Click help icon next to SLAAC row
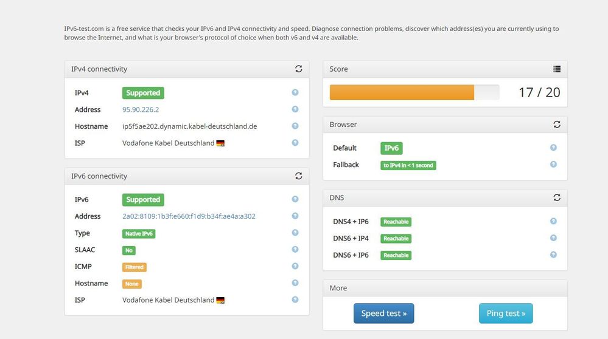 point(295,250)
